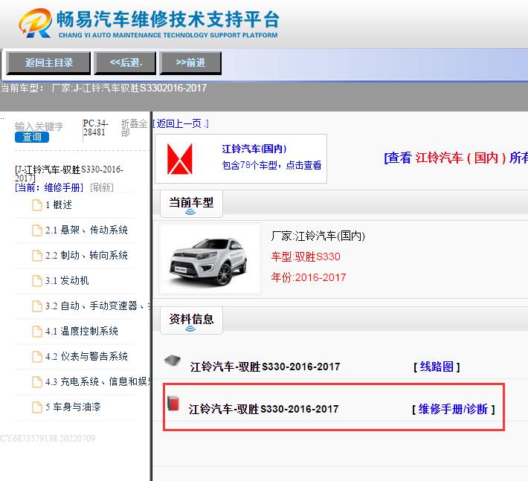This screenshot has height=481, width=528.
Task: Click the document icon beside 4.1 温度控制系统
Action: pyautogui.click(x=37, y=332)
